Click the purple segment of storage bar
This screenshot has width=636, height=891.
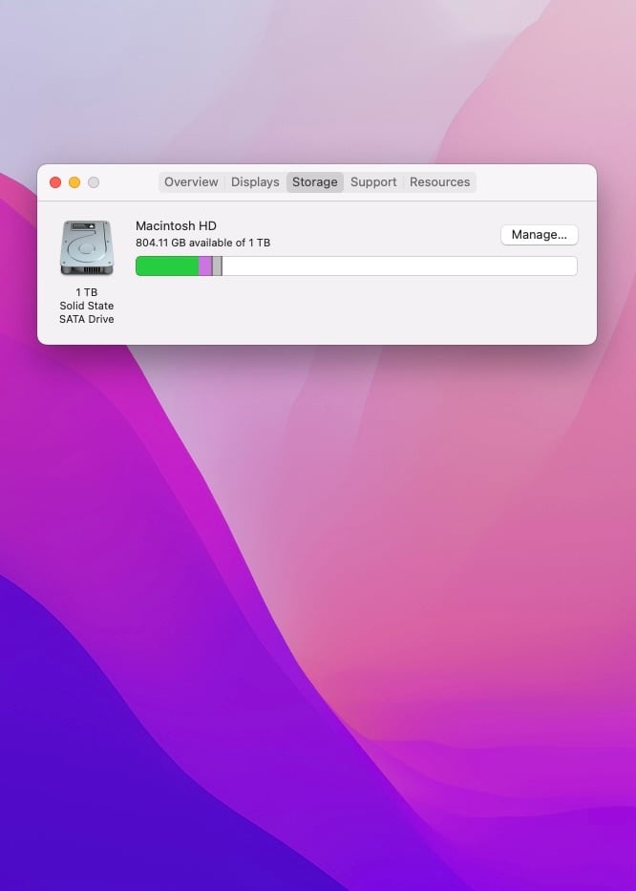tap(205, 265)
